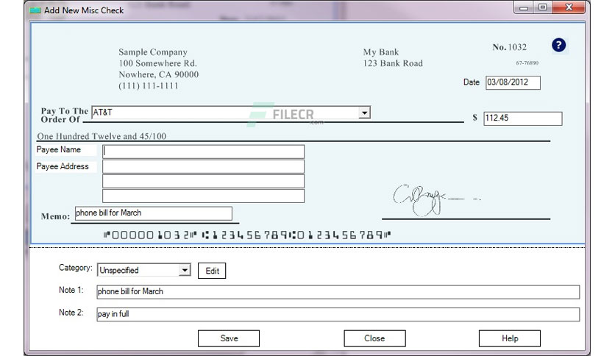
Task: Click the Sample Company name text
Action: pyautogui.click(x=153, y=52)
